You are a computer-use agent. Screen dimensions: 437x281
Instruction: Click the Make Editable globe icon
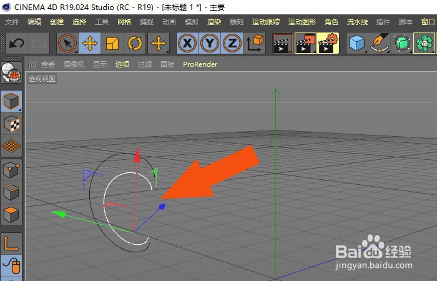[x=11, y=72]
